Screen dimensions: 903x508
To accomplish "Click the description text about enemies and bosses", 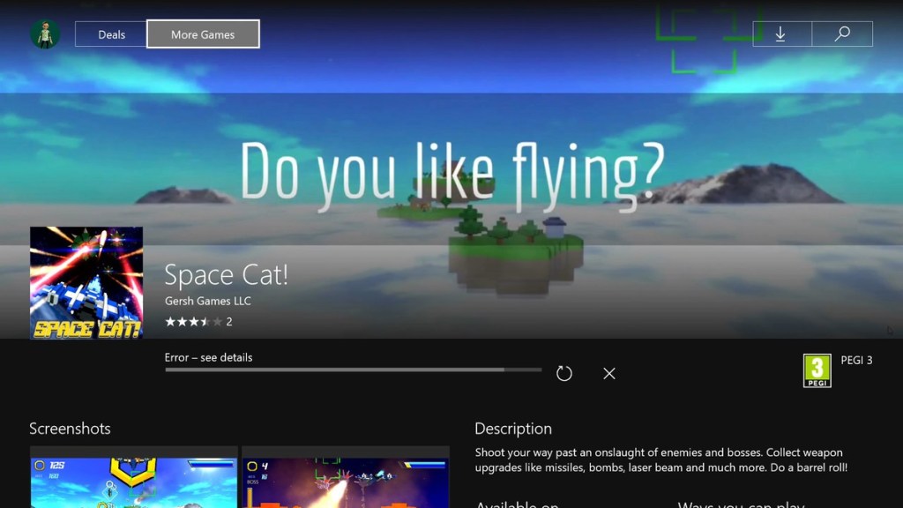I will click(661, 459).
